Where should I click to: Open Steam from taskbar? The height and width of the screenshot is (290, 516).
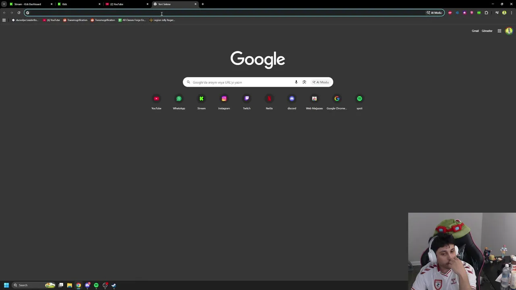(x=114, y=285)
